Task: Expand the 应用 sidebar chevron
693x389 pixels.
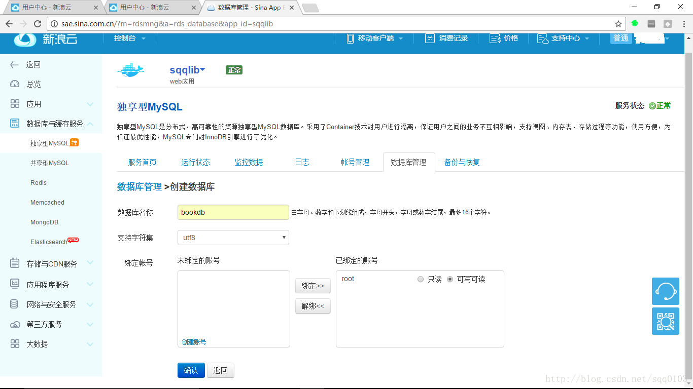Action: point(90,104)
